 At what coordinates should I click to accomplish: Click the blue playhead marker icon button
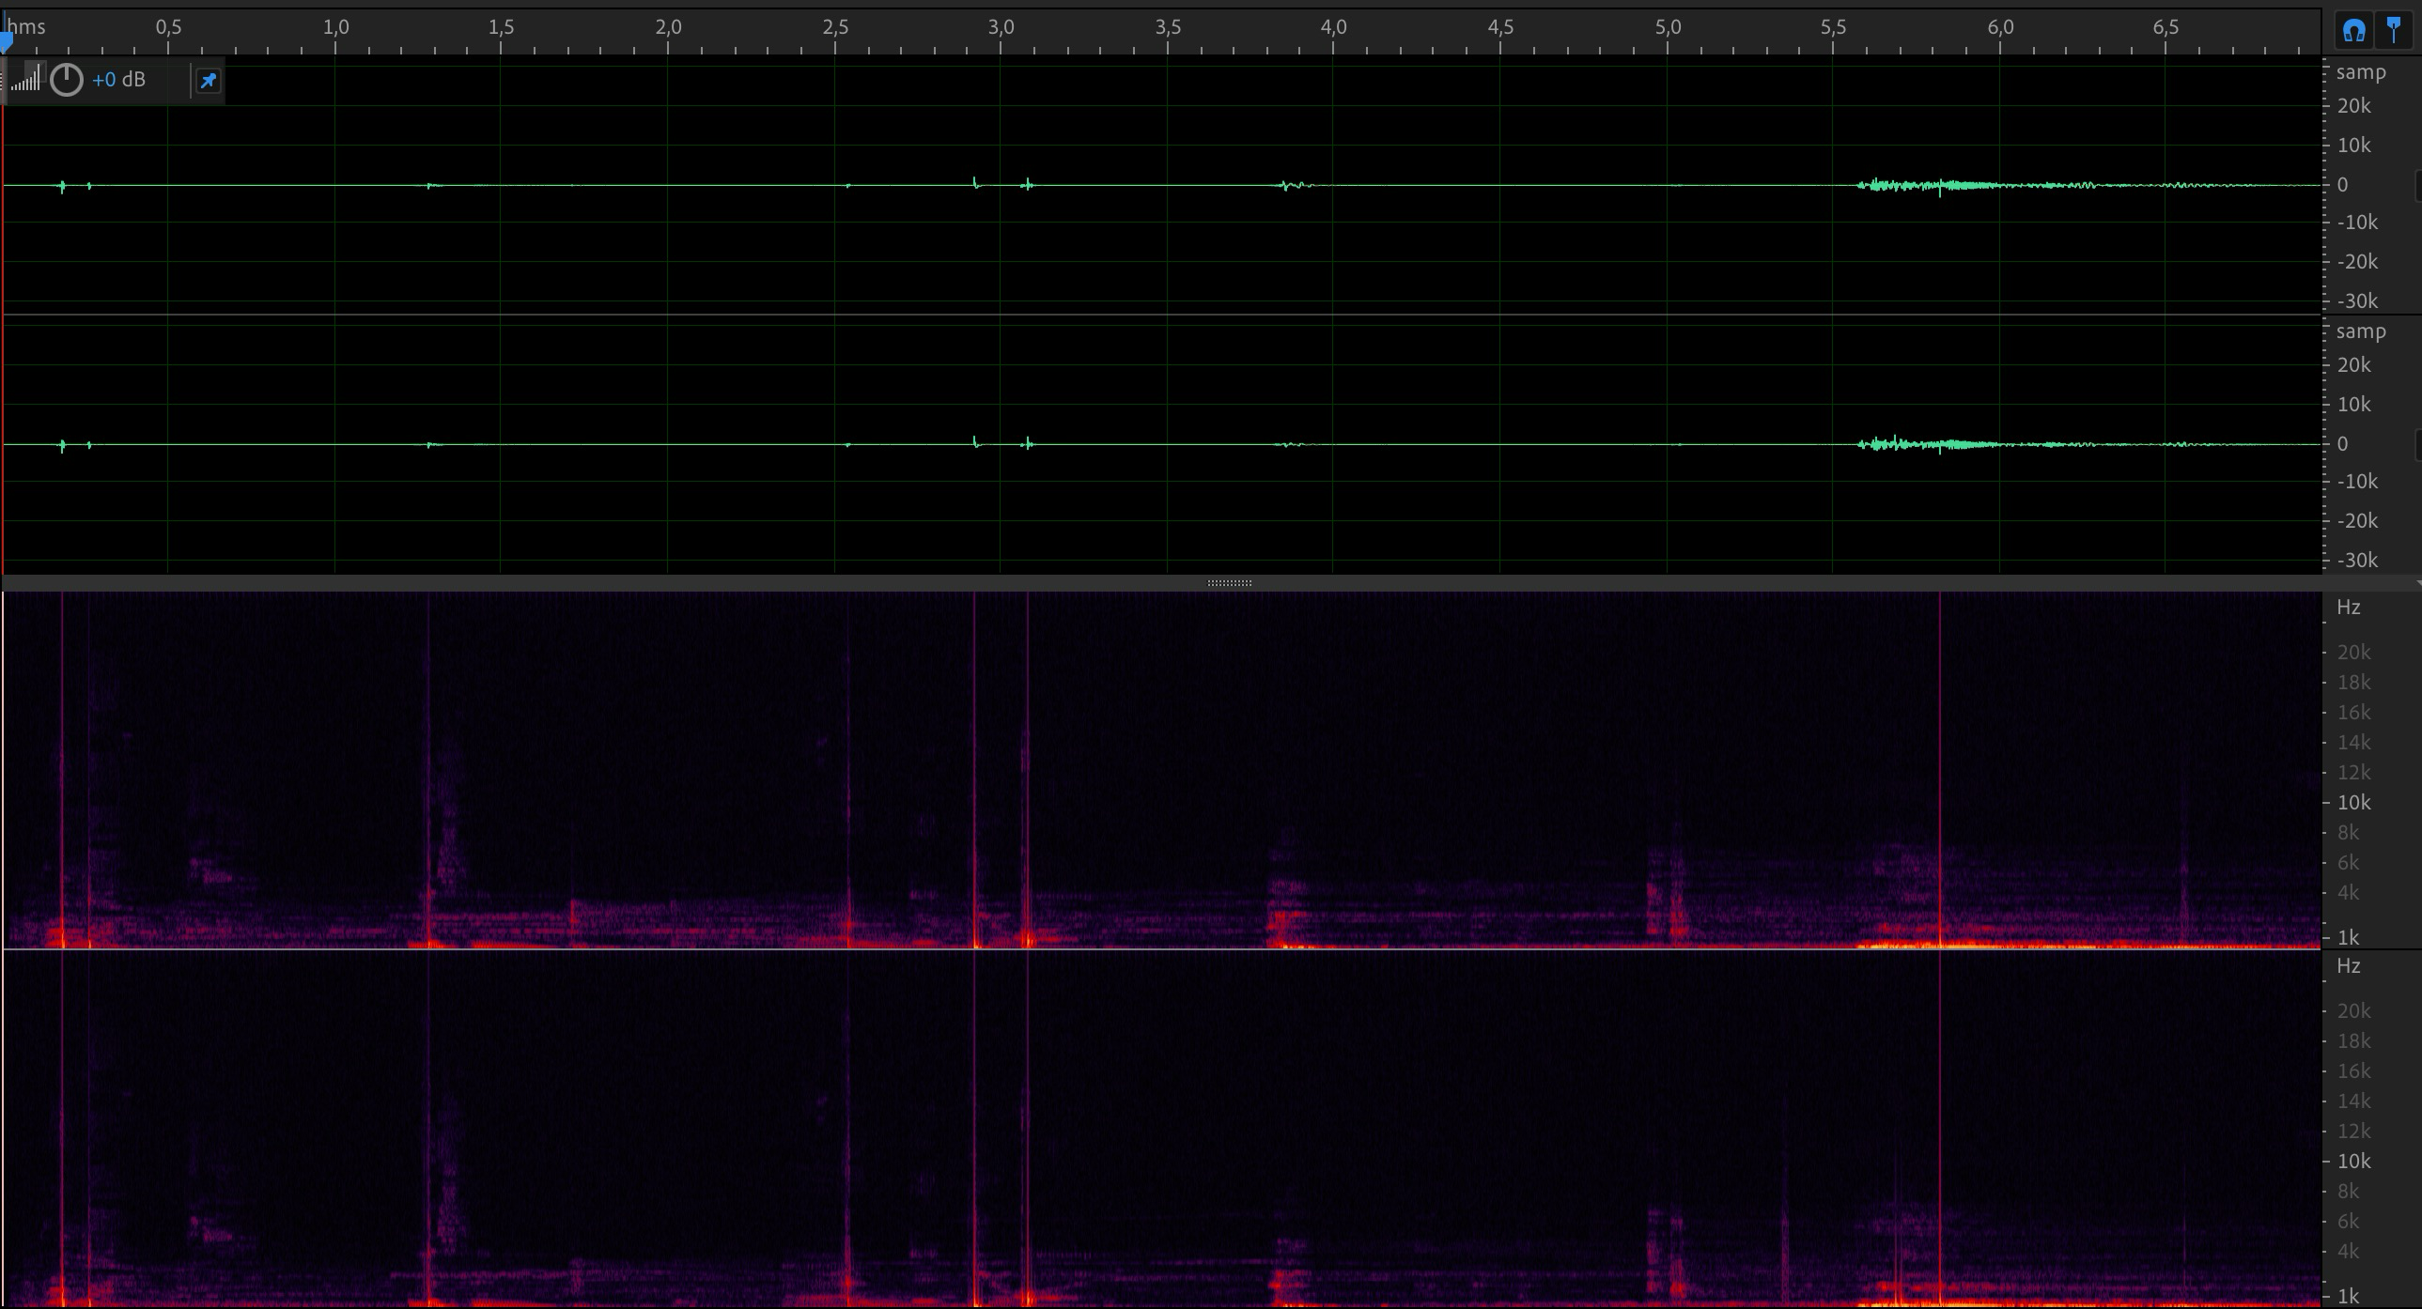pyautogui.click(x=2394, y=31)
